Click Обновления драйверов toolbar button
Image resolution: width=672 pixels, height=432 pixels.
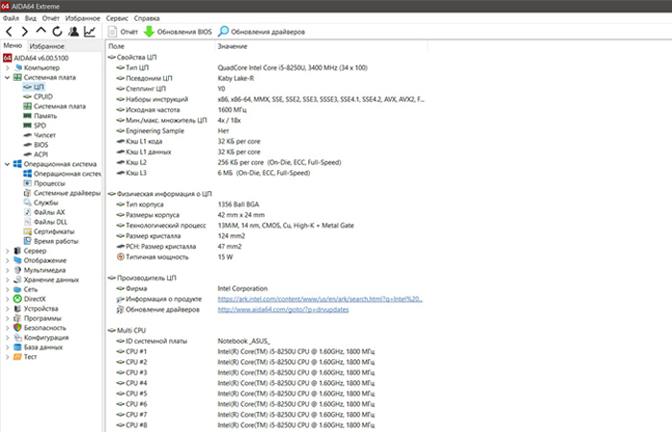pyautogui.click(x=261, y=32)
